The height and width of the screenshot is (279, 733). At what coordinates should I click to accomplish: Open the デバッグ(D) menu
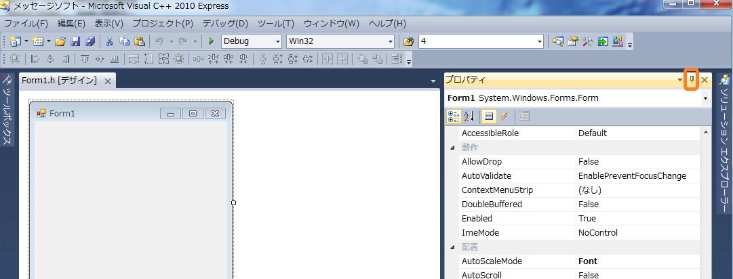pos(225,23)
